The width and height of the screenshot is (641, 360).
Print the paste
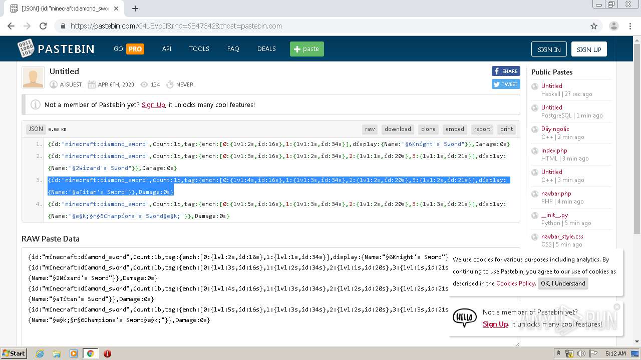(506, 129)
